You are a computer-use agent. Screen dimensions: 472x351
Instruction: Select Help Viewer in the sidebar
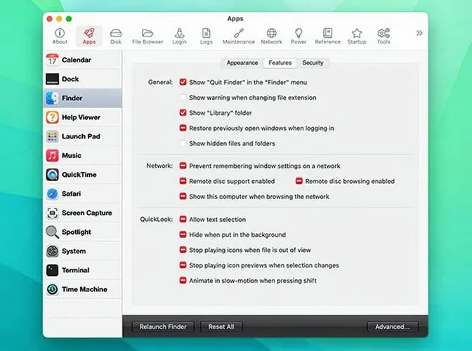coord(83,117)
